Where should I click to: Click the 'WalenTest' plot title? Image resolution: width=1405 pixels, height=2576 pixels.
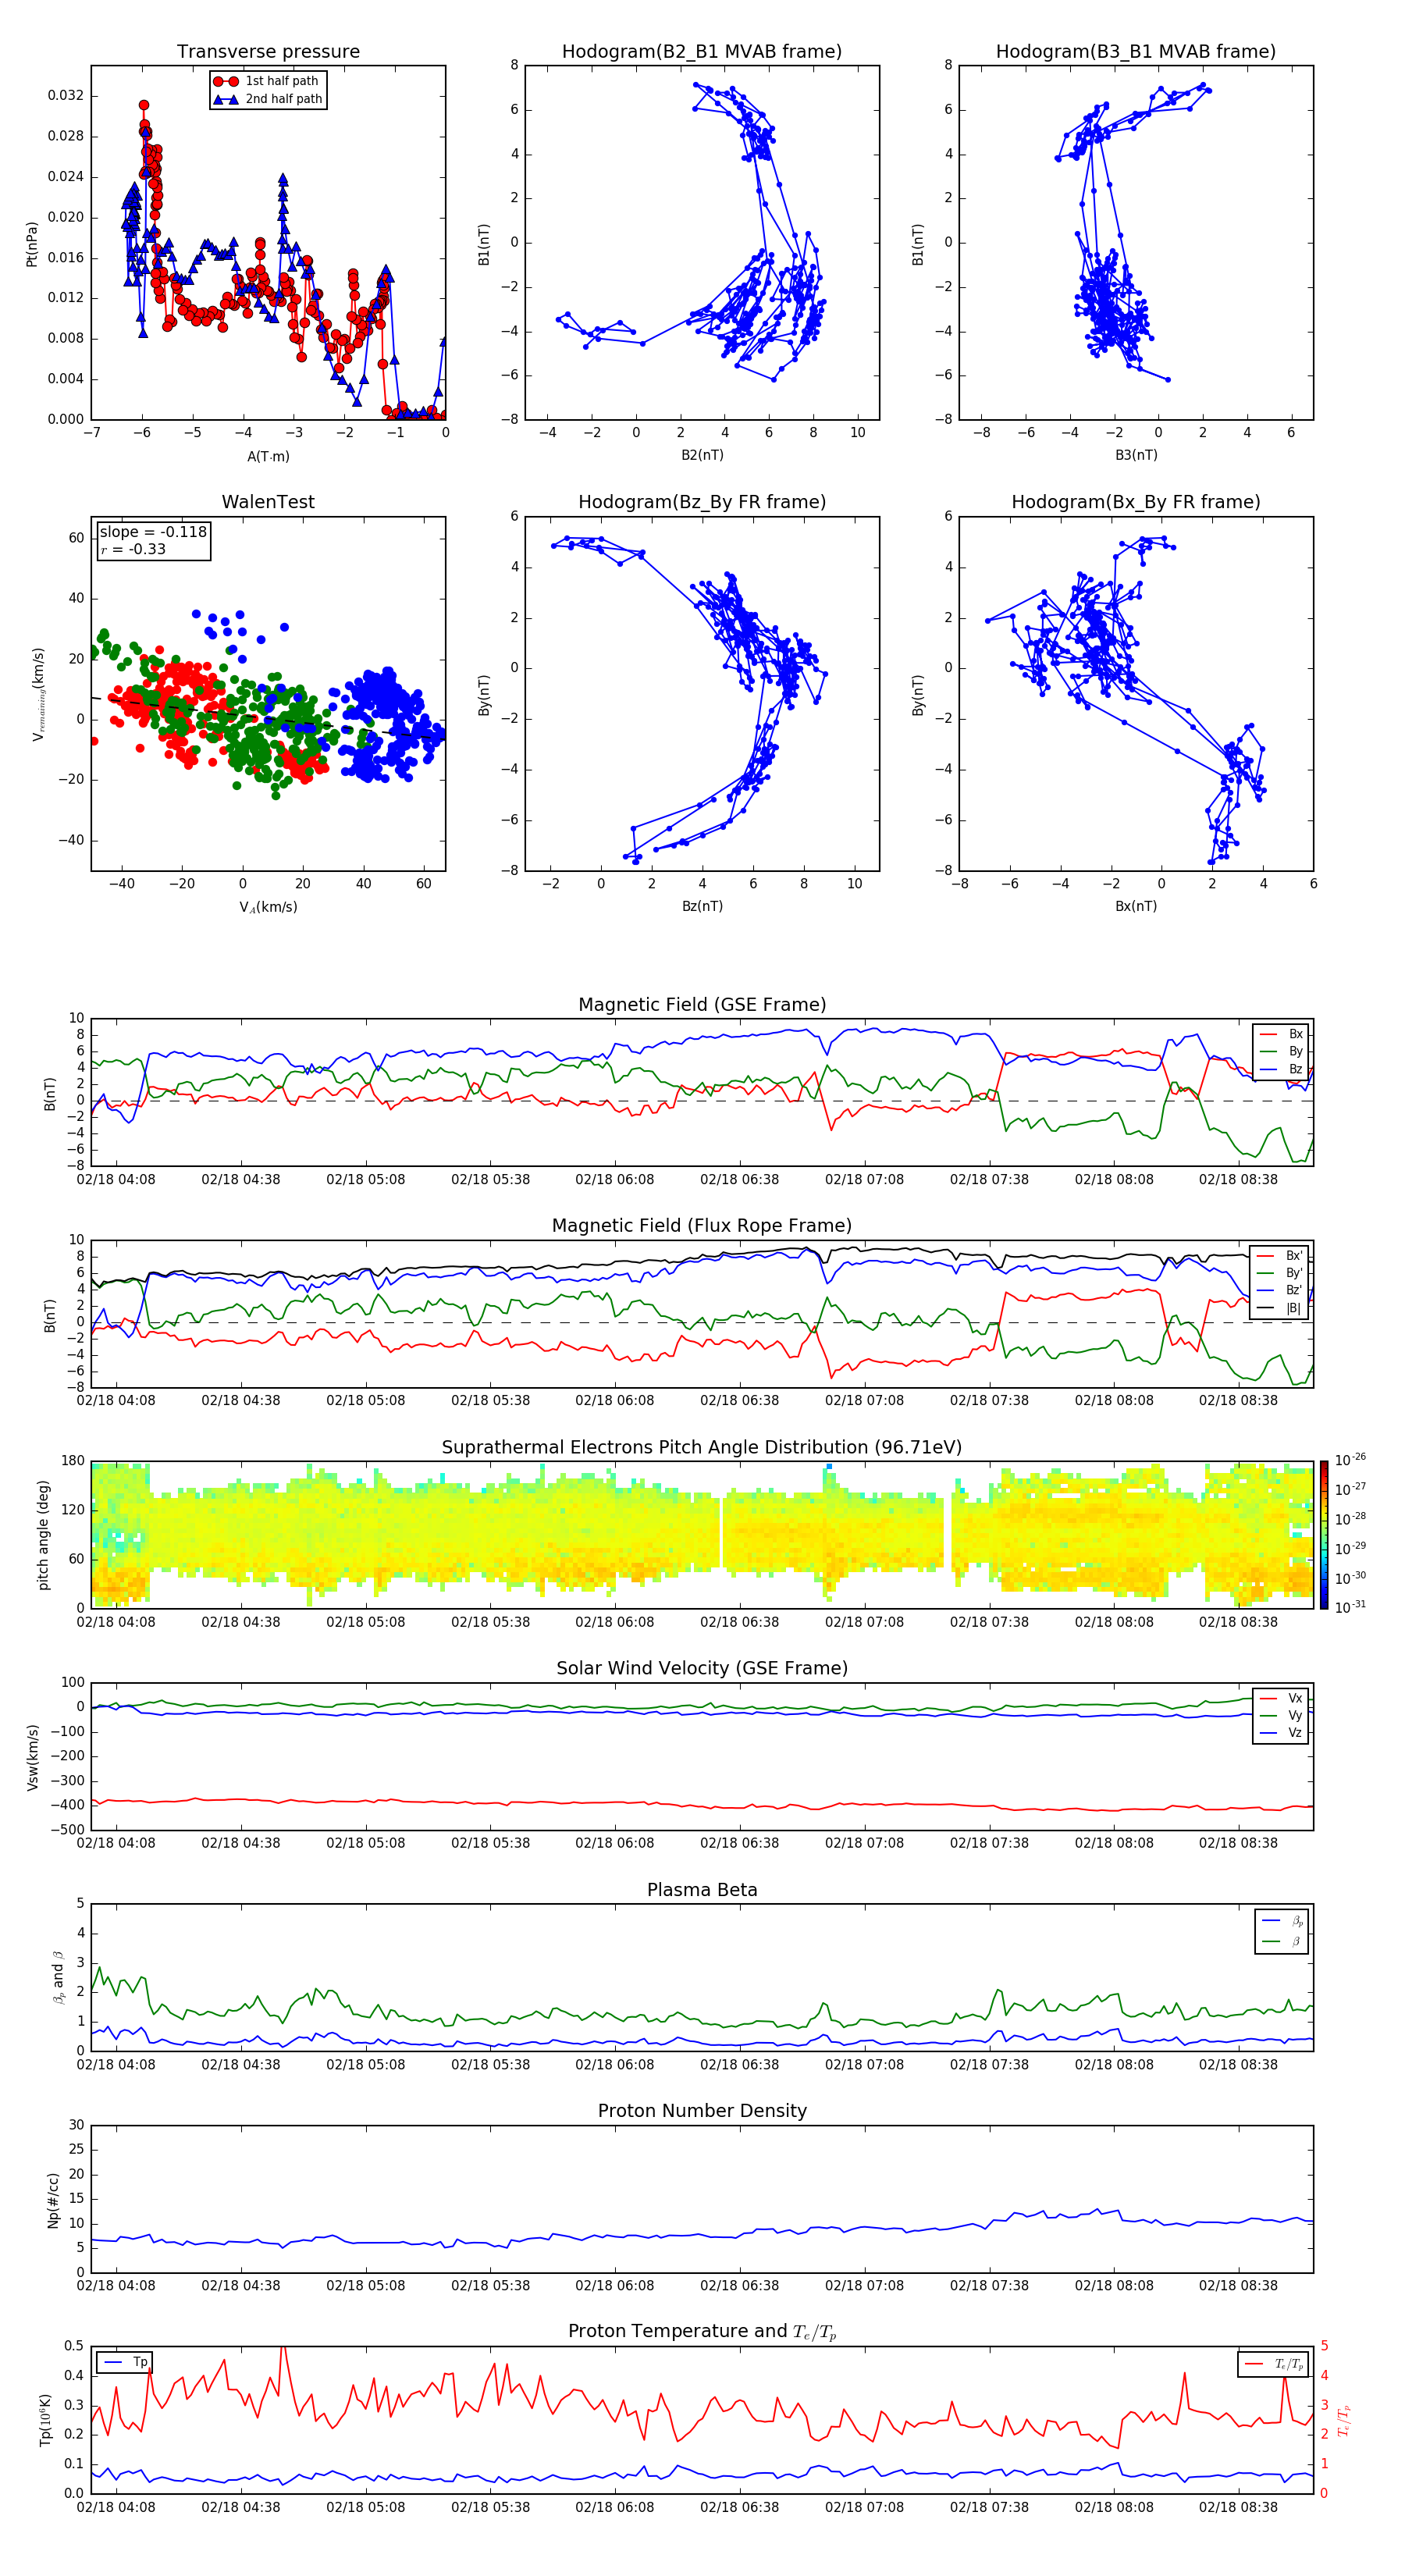[x=268, y=502]
